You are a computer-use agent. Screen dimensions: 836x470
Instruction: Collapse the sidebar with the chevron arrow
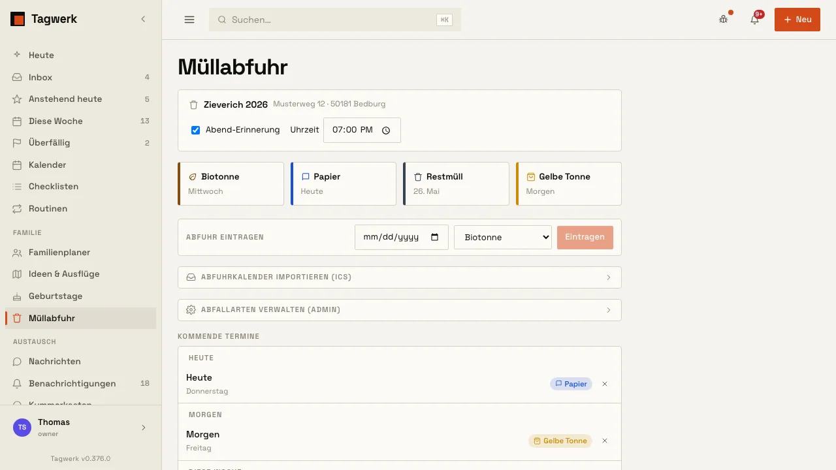click(143, 20)
